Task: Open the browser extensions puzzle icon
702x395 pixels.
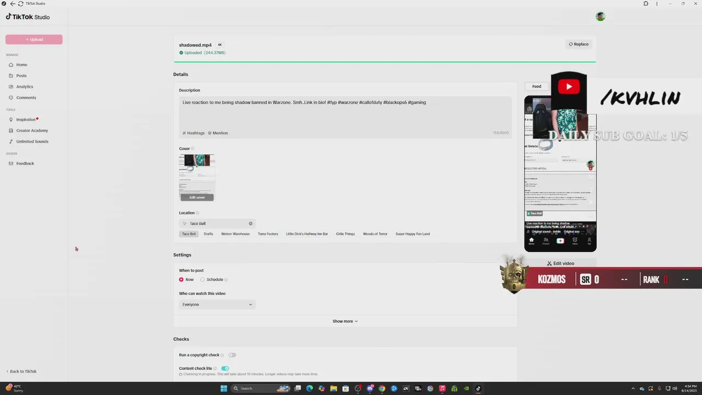Action: pos(646,3)
